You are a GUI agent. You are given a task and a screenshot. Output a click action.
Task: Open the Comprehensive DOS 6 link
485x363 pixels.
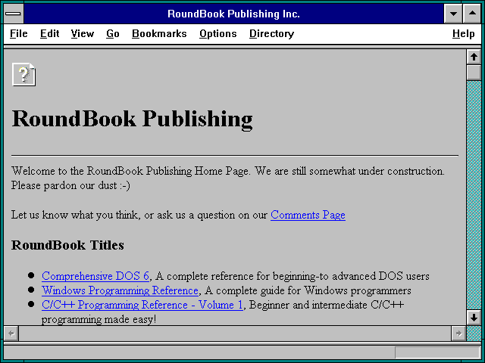pos(95,275)
